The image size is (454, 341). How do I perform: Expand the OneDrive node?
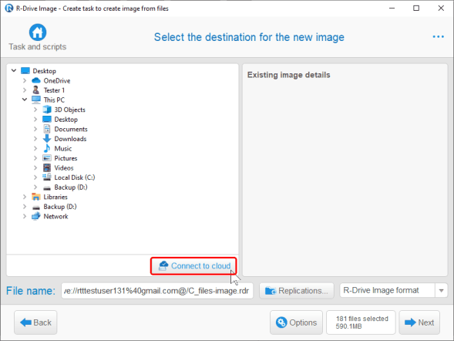tap(25, 80)
